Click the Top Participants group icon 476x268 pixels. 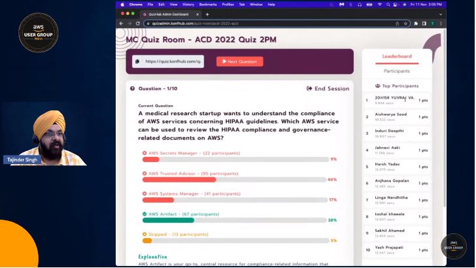(378, 86)
